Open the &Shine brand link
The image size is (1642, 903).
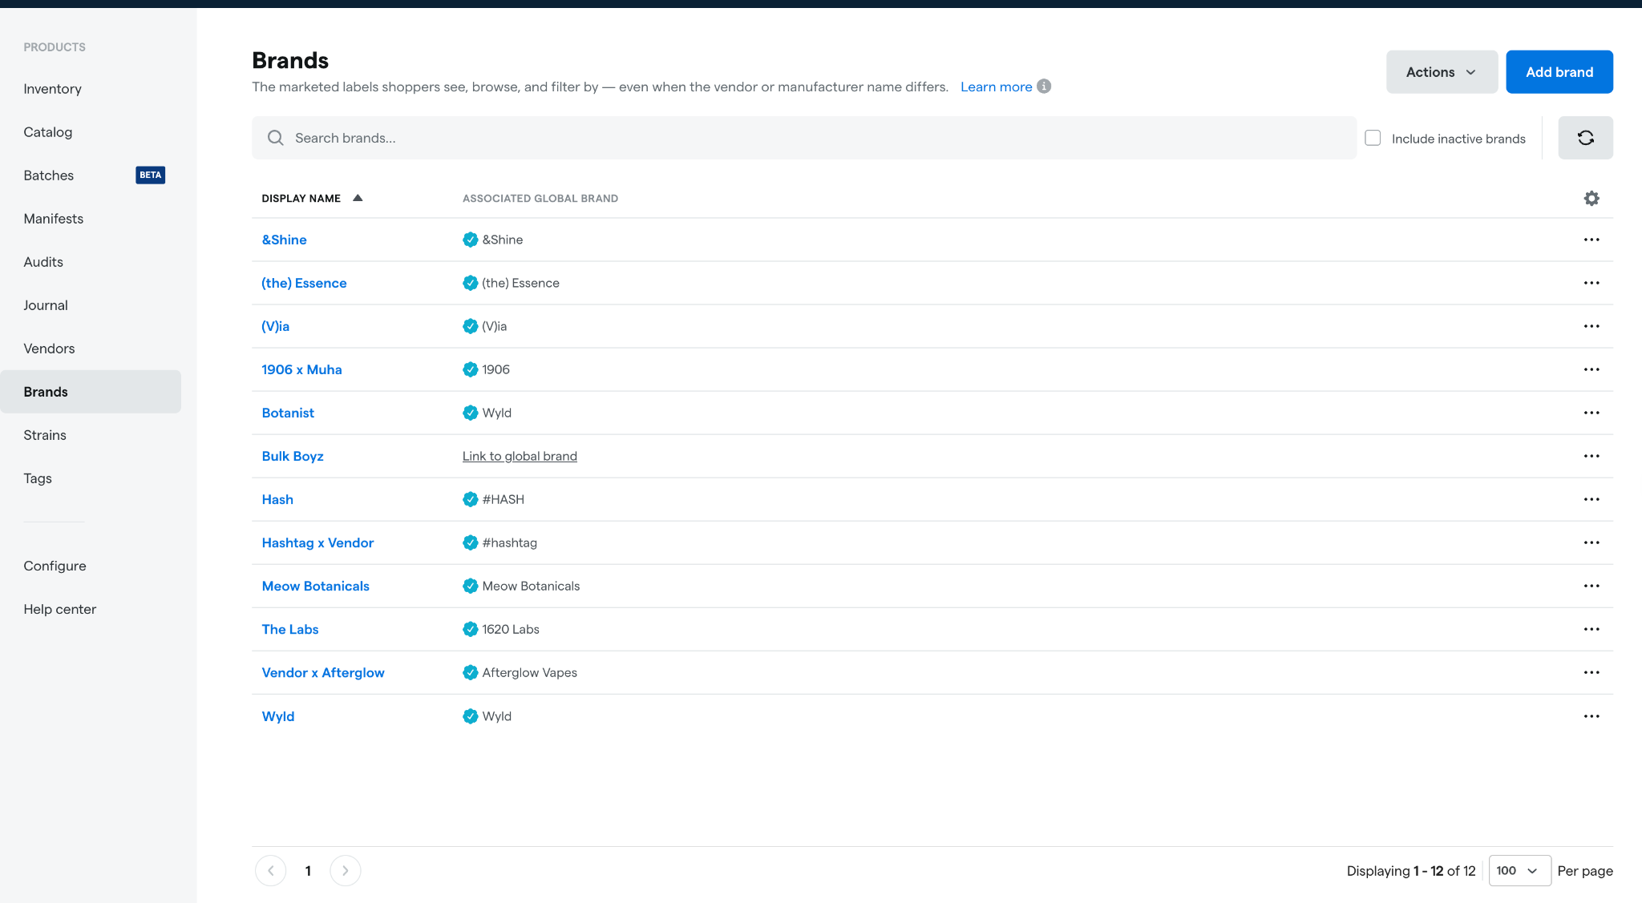[x=284, y=240]
